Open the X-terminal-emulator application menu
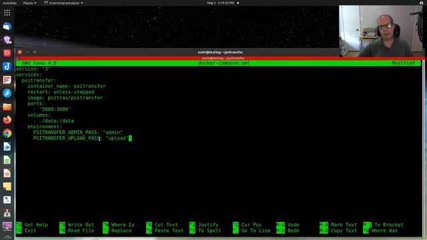The image size is (427, 240). pyautogui.click(x=64, y=3)
